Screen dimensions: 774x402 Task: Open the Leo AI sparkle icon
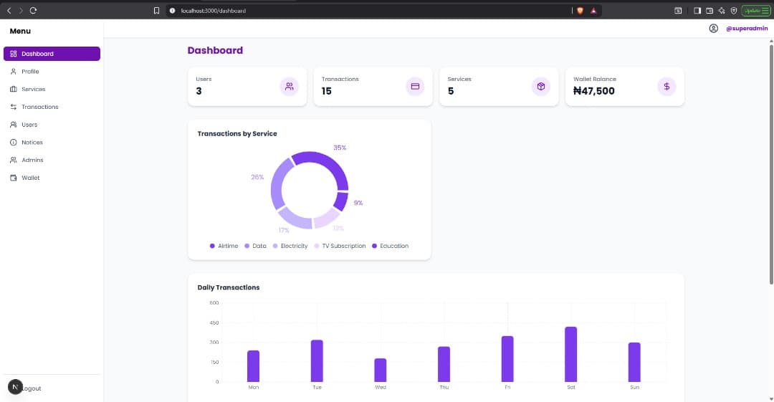[722, 10]
